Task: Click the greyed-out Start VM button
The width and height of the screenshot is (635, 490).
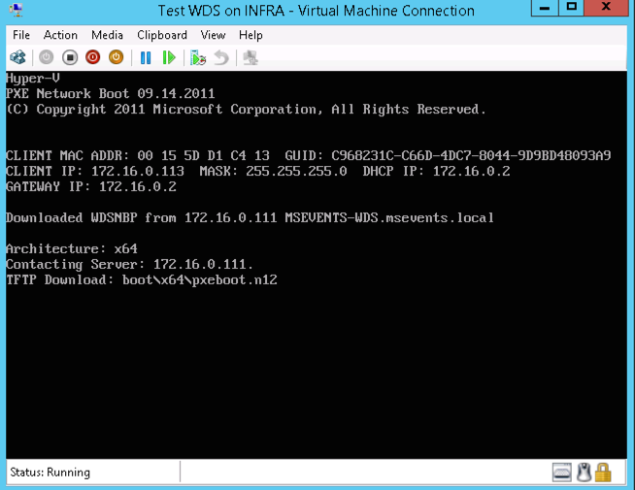Action: (47, 57)
